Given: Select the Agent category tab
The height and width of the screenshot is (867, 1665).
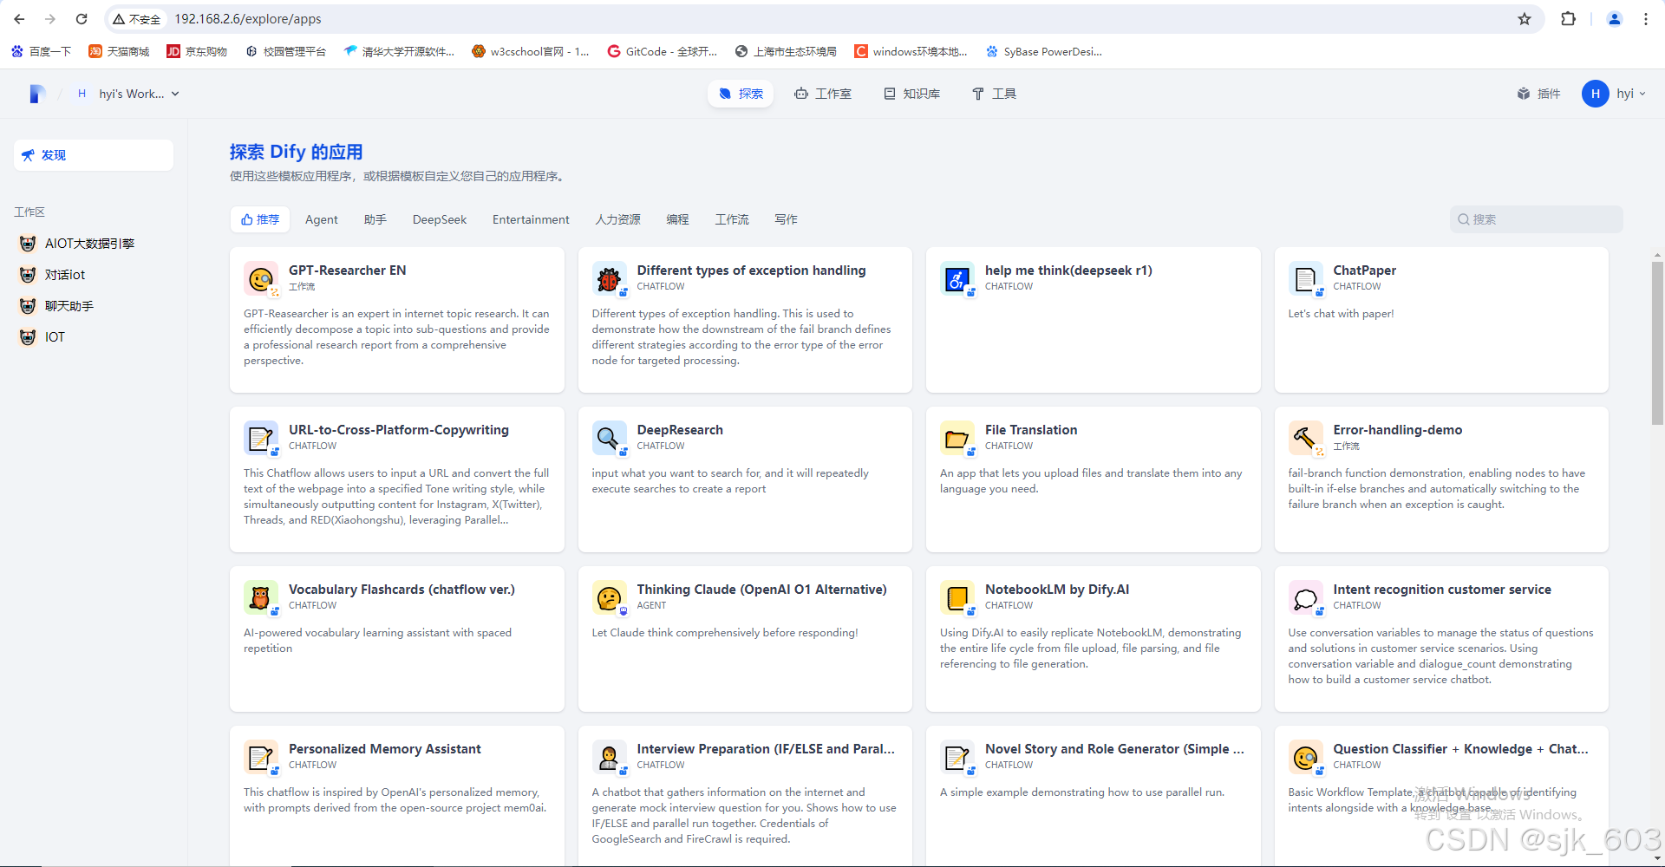Looking at the screenshot, I should [322, 219].
